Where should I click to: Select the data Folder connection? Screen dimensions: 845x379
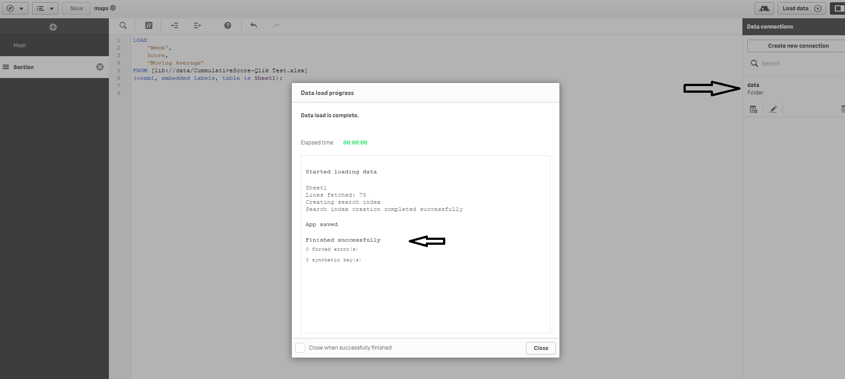[x=755, y=89]
